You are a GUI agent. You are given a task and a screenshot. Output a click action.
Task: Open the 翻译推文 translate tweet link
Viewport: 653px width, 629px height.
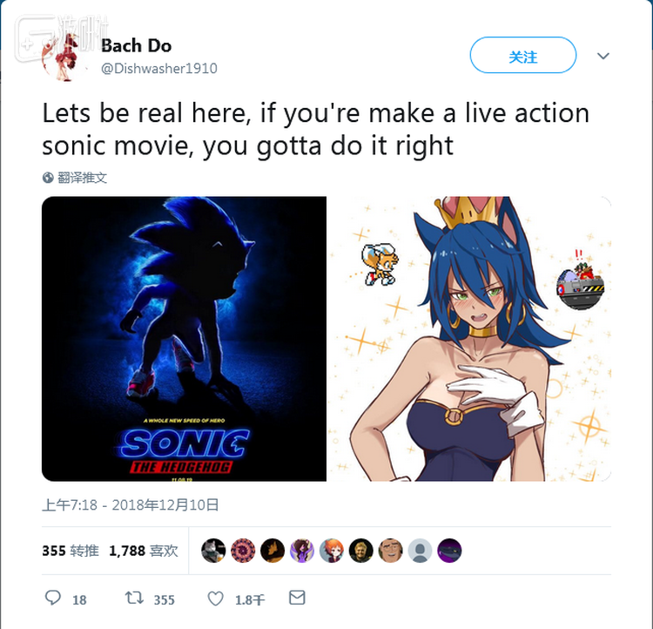click(x=82, y=178)
